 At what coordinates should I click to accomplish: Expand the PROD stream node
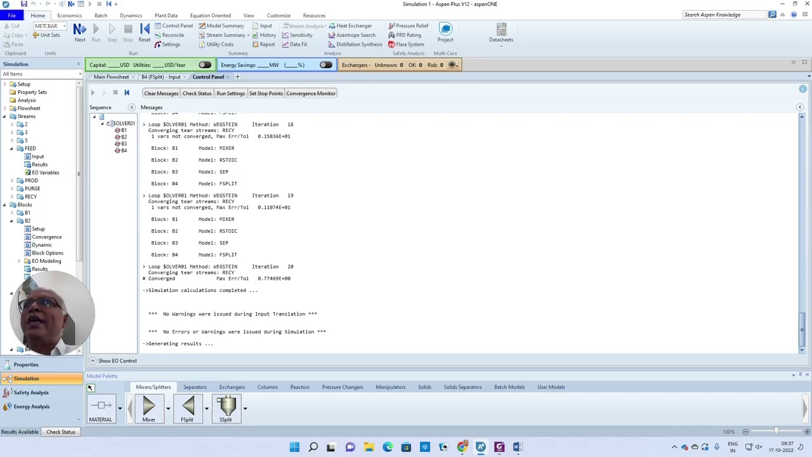point(11,180)
